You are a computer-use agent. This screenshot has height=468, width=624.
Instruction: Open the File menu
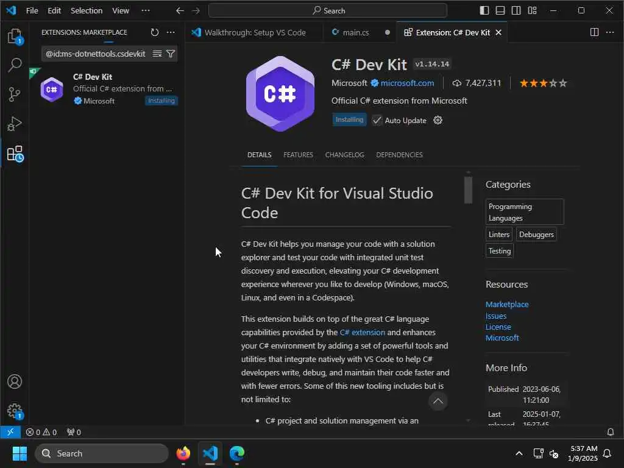[x=32, y=11]
